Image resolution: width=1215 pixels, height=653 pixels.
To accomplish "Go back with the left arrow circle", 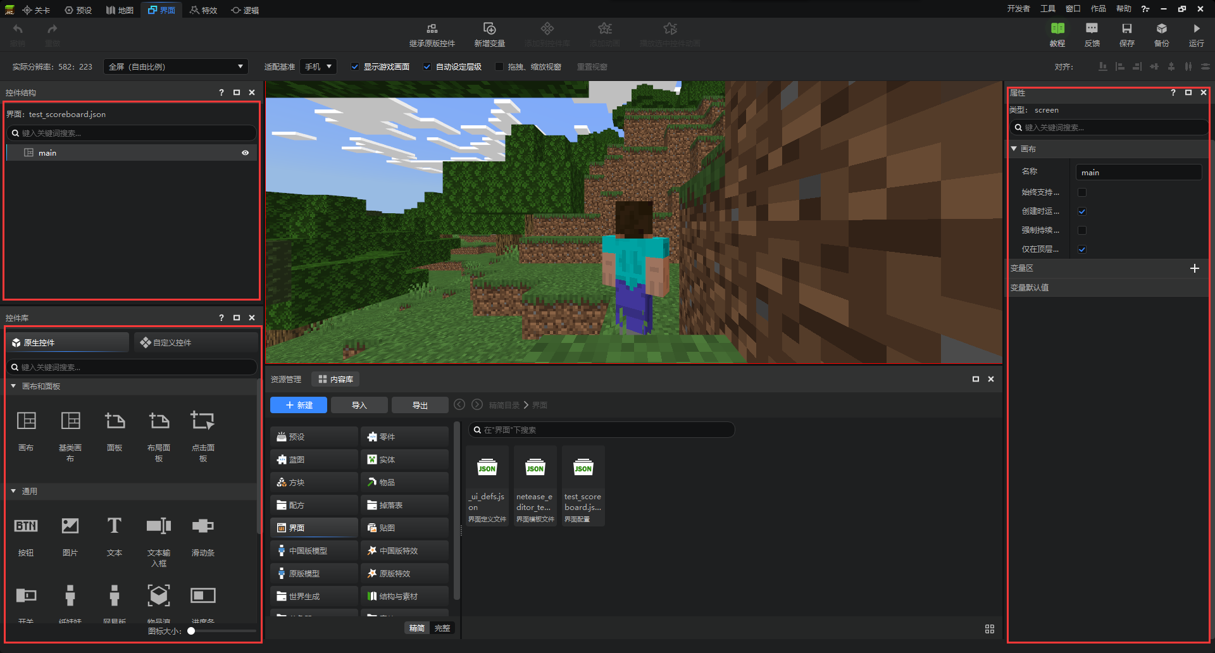I will pos(459,404).
